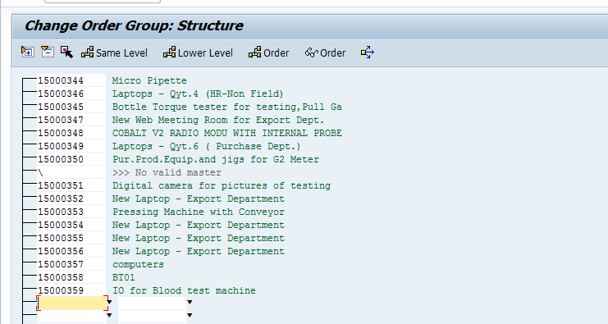
Task: Select order 15000348 COBALT V2 RADIO
Action: click(x=190, y=133)
